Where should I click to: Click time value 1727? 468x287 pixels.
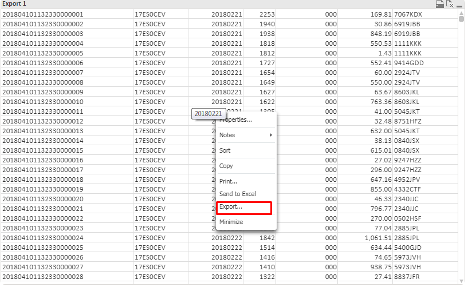click(x=267, y=63)
